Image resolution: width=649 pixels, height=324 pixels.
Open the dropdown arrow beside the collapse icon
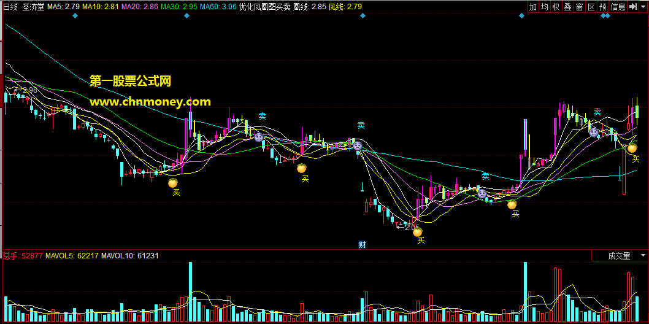pyautogui.click(x=643, y=7)
